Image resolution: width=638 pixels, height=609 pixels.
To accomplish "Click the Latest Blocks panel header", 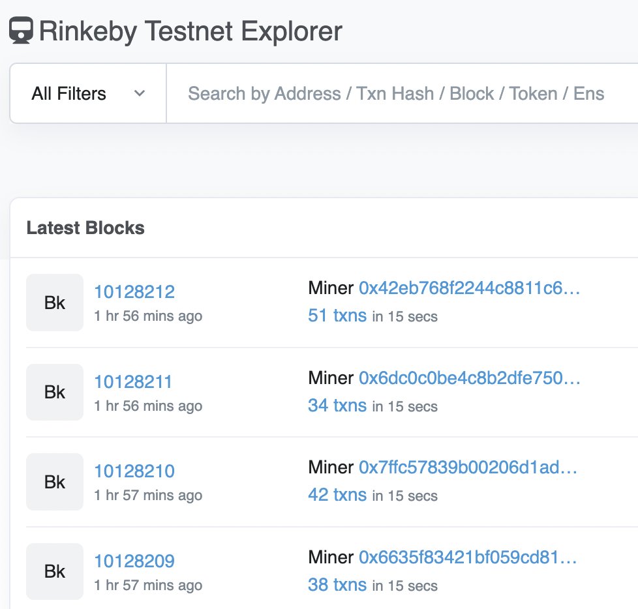I will (85, 228).
